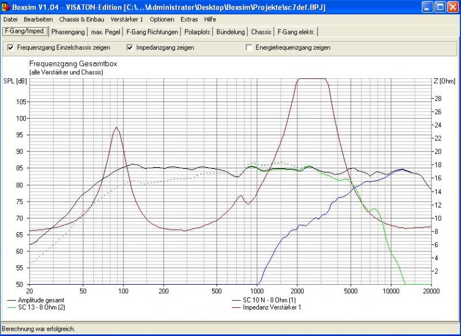Click the Boxsim app icon in title bar
Screen dimensions: 461x336
[6, 7]
